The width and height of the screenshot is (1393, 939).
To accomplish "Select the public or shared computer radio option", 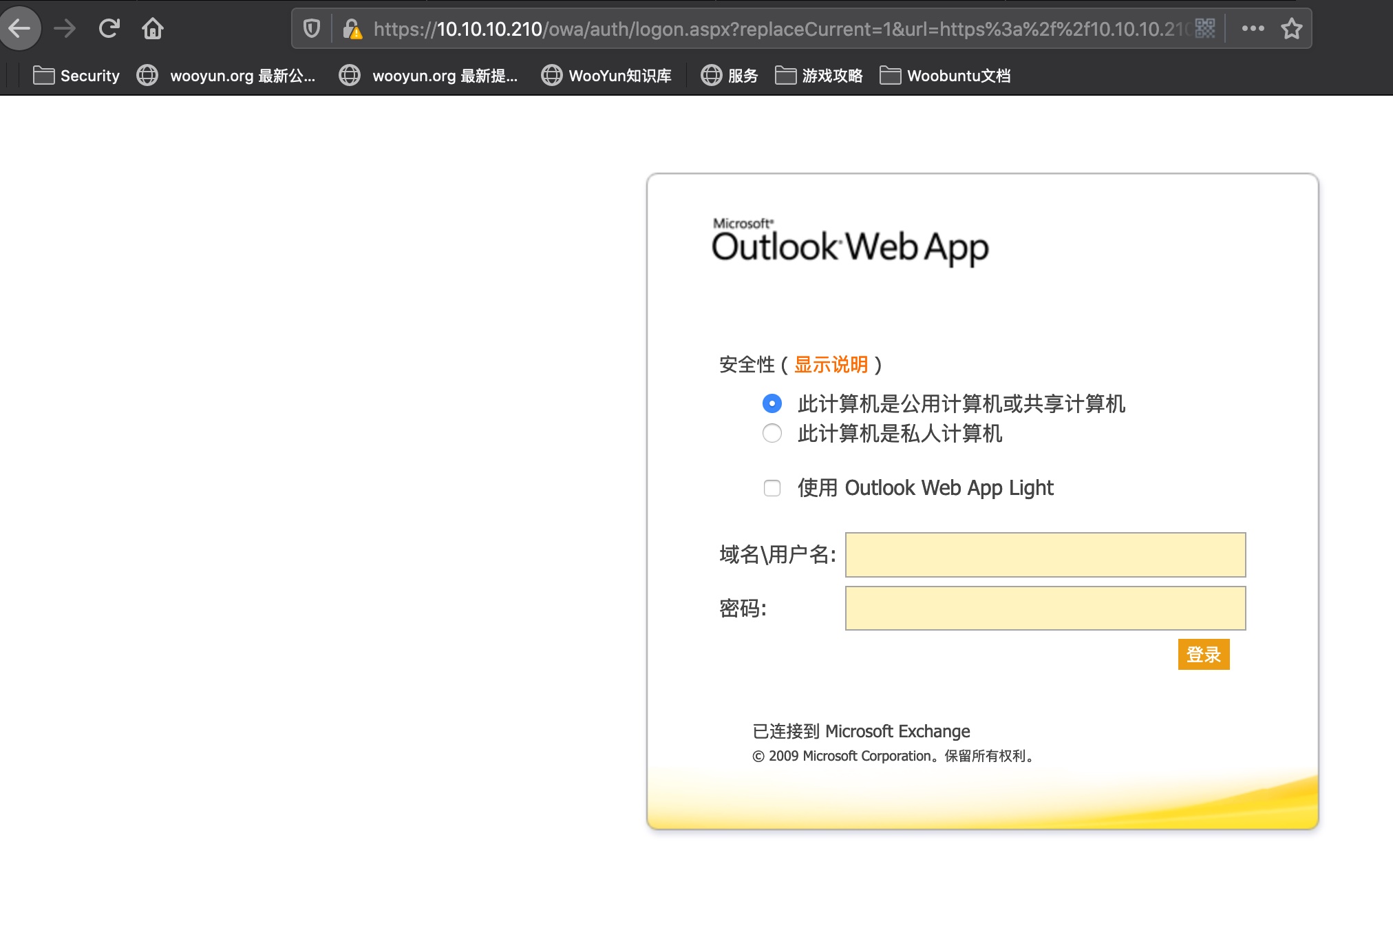I will 772,403.
